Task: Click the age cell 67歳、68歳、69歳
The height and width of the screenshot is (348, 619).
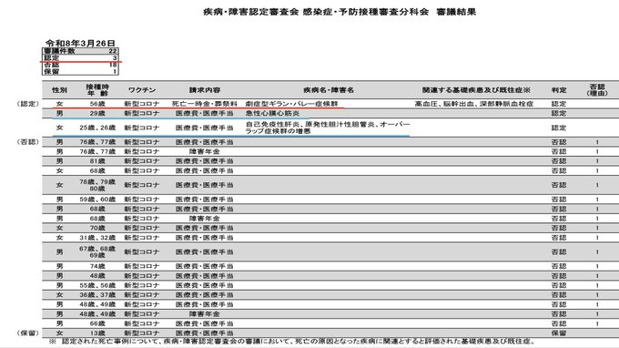Action: pos(97,252)
